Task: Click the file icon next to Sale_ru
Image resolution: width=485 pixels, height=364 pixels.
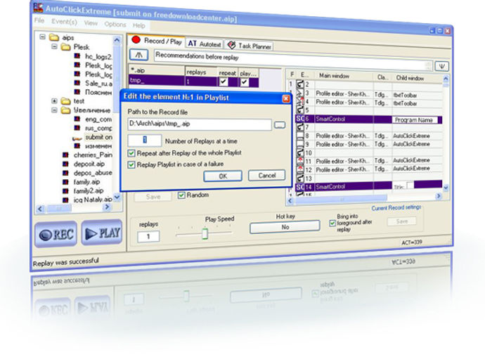Action: click(x=77, y=83)
